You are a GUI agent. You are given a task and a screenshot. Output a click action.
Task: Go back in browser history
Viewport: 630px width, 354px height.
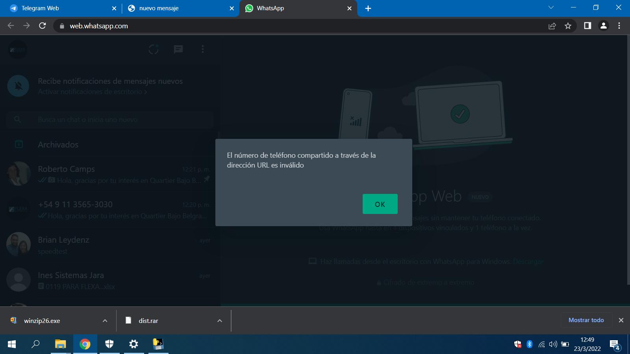click(11, 26)
